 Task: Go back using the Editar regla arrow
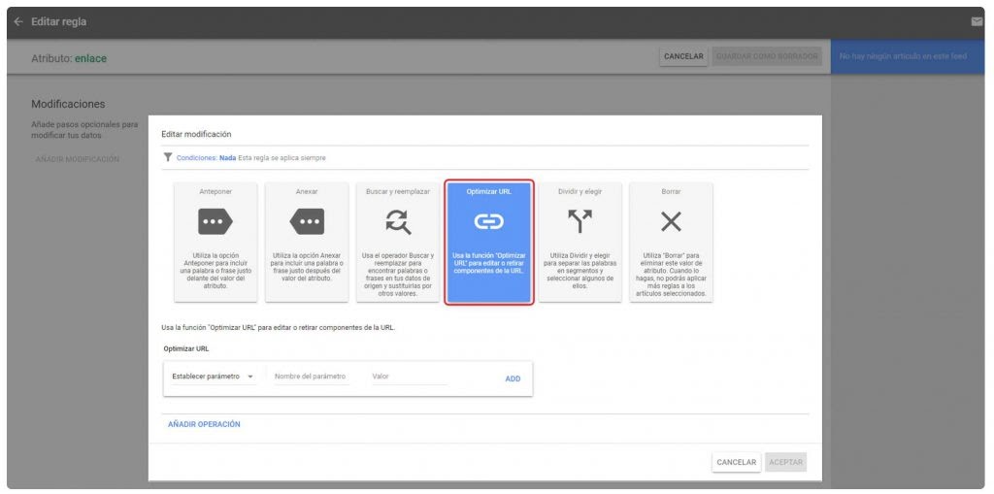point(18,22)
